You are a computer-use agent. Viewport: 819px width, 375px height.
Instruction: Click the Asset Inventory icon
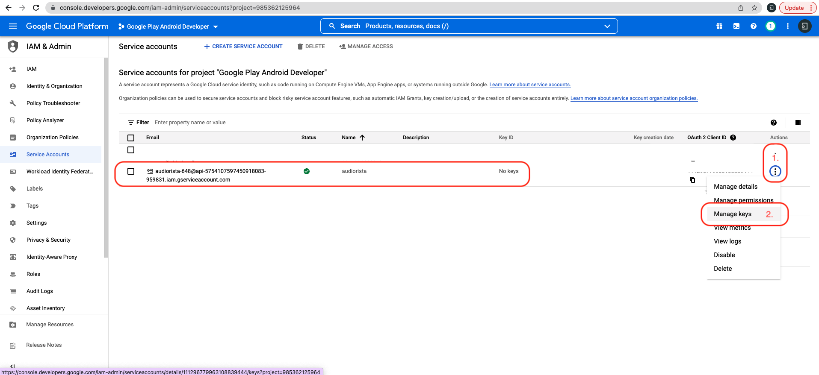(13, 308)
